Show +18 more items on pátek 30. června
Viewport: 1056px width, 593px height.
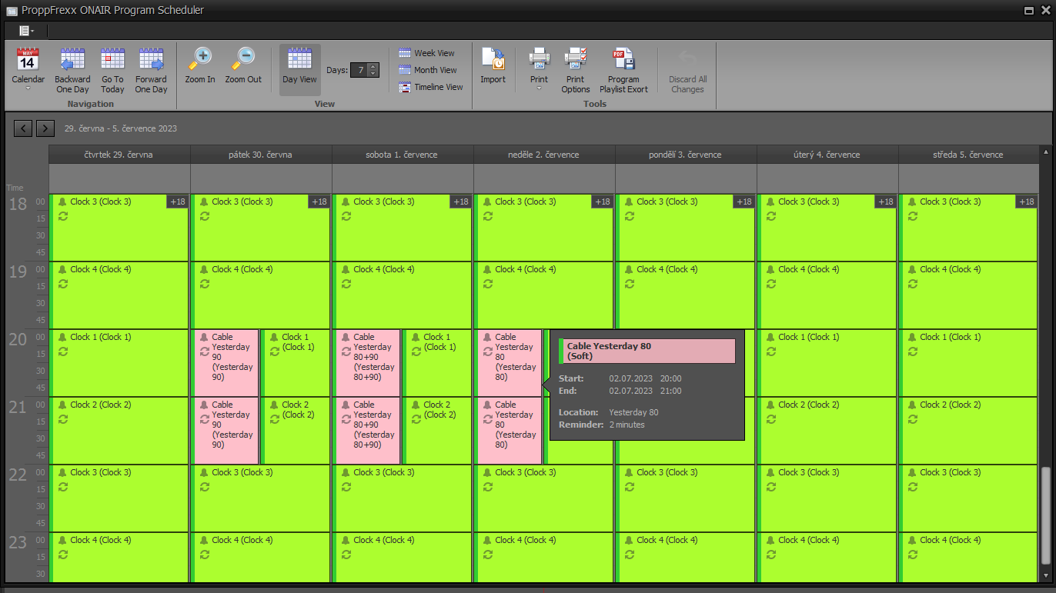click(319, 202)
